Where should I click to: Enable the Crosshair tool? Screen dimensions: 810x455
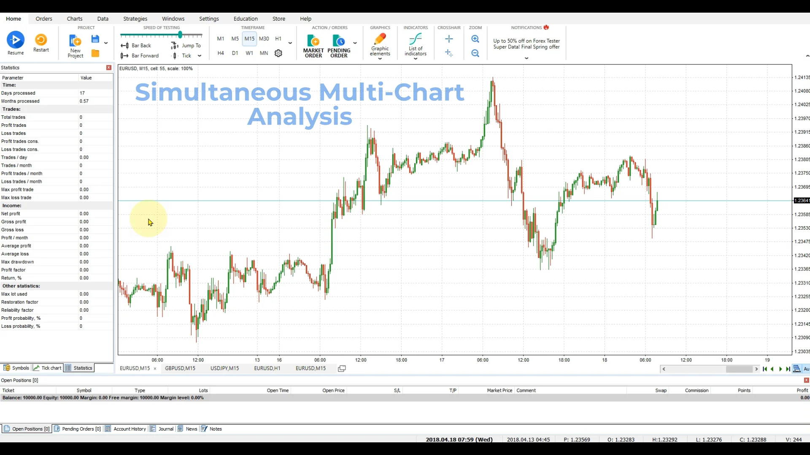[449, 39]
